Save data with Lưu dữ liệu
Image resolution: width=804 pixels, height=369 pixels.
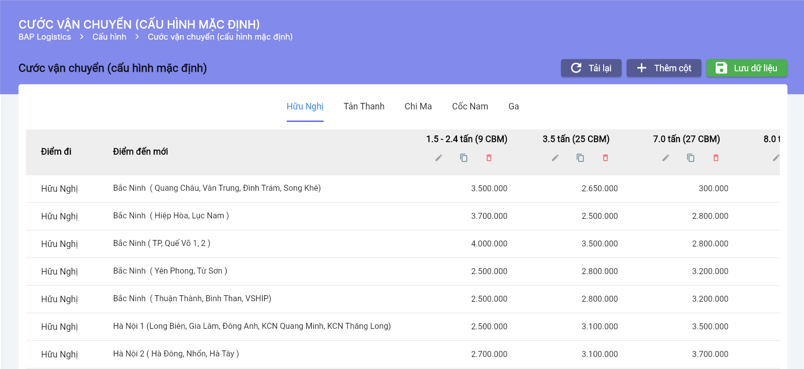tap(746, 68)
